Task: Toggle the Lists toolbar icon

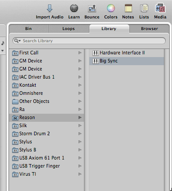Action: click(x=144, y=8)
